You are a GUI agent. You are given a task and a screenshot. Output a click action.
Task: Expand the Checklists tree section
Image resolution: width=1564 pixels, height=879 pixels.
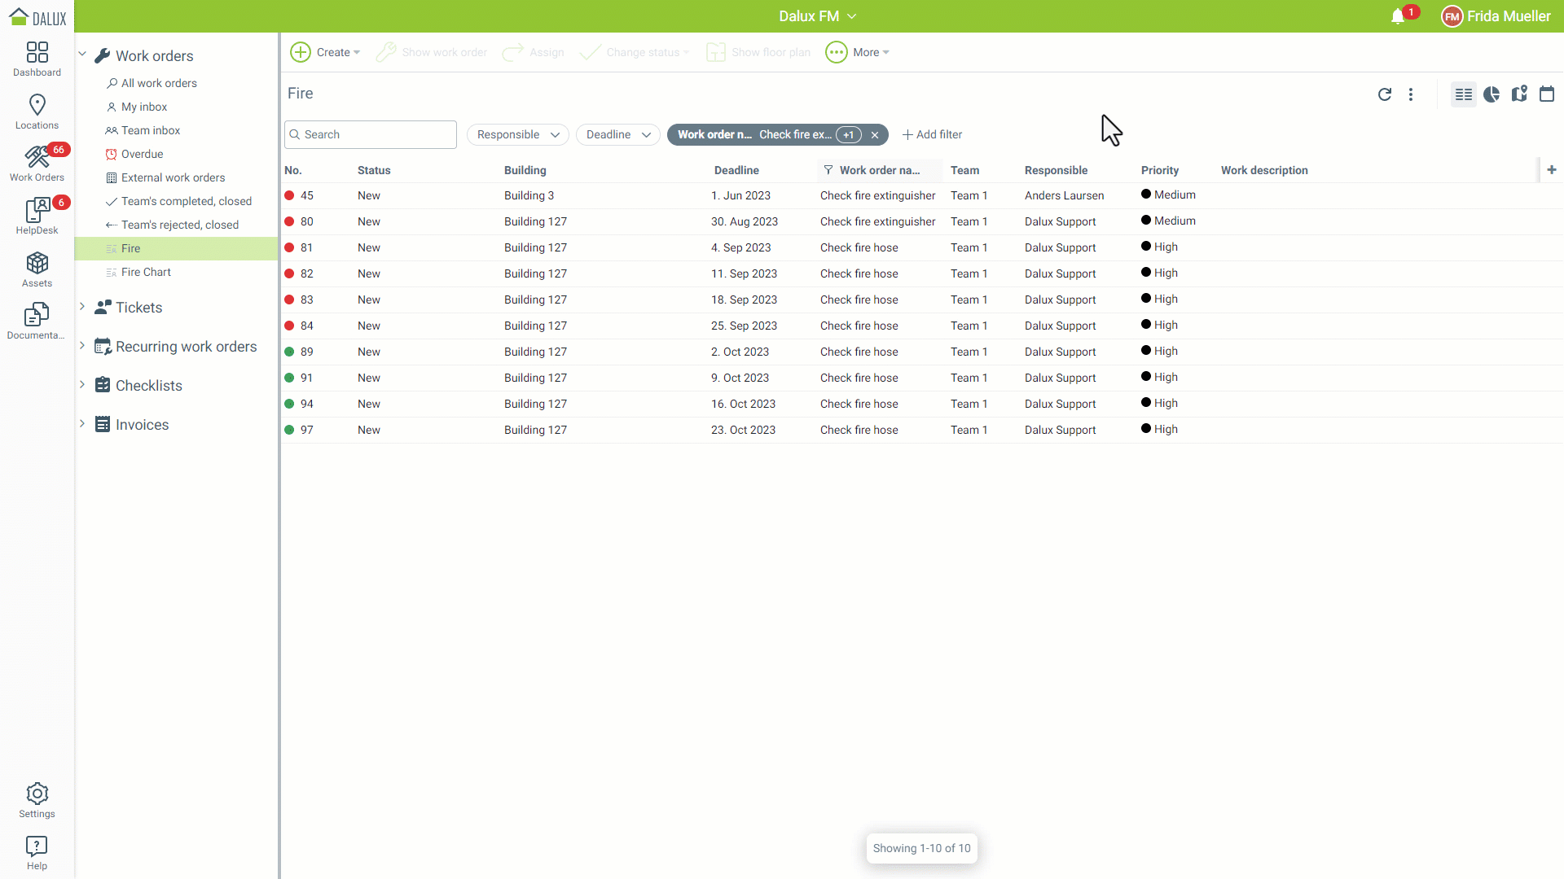82,385
